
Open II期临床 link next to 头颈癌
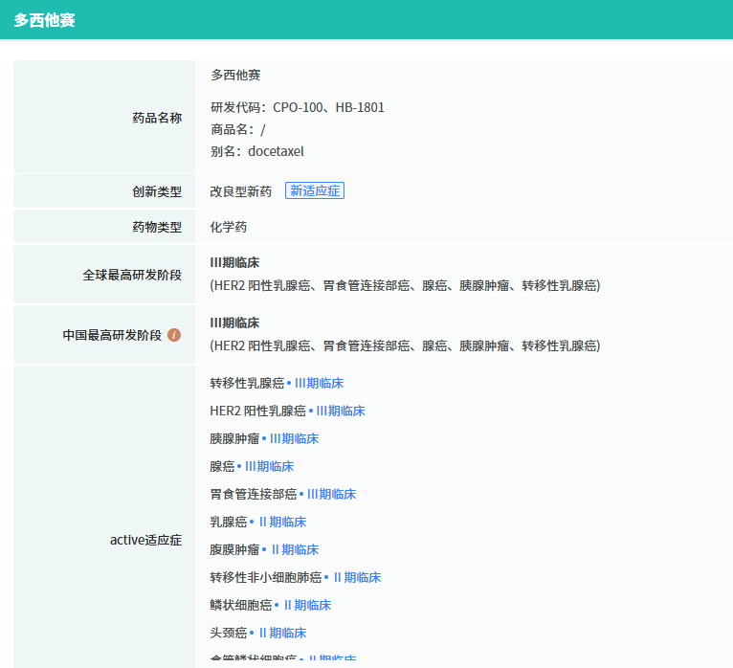[x=282, y=633]
